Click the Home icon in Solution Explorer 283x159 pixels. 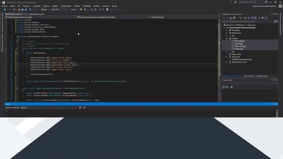(x=230, y=18)
